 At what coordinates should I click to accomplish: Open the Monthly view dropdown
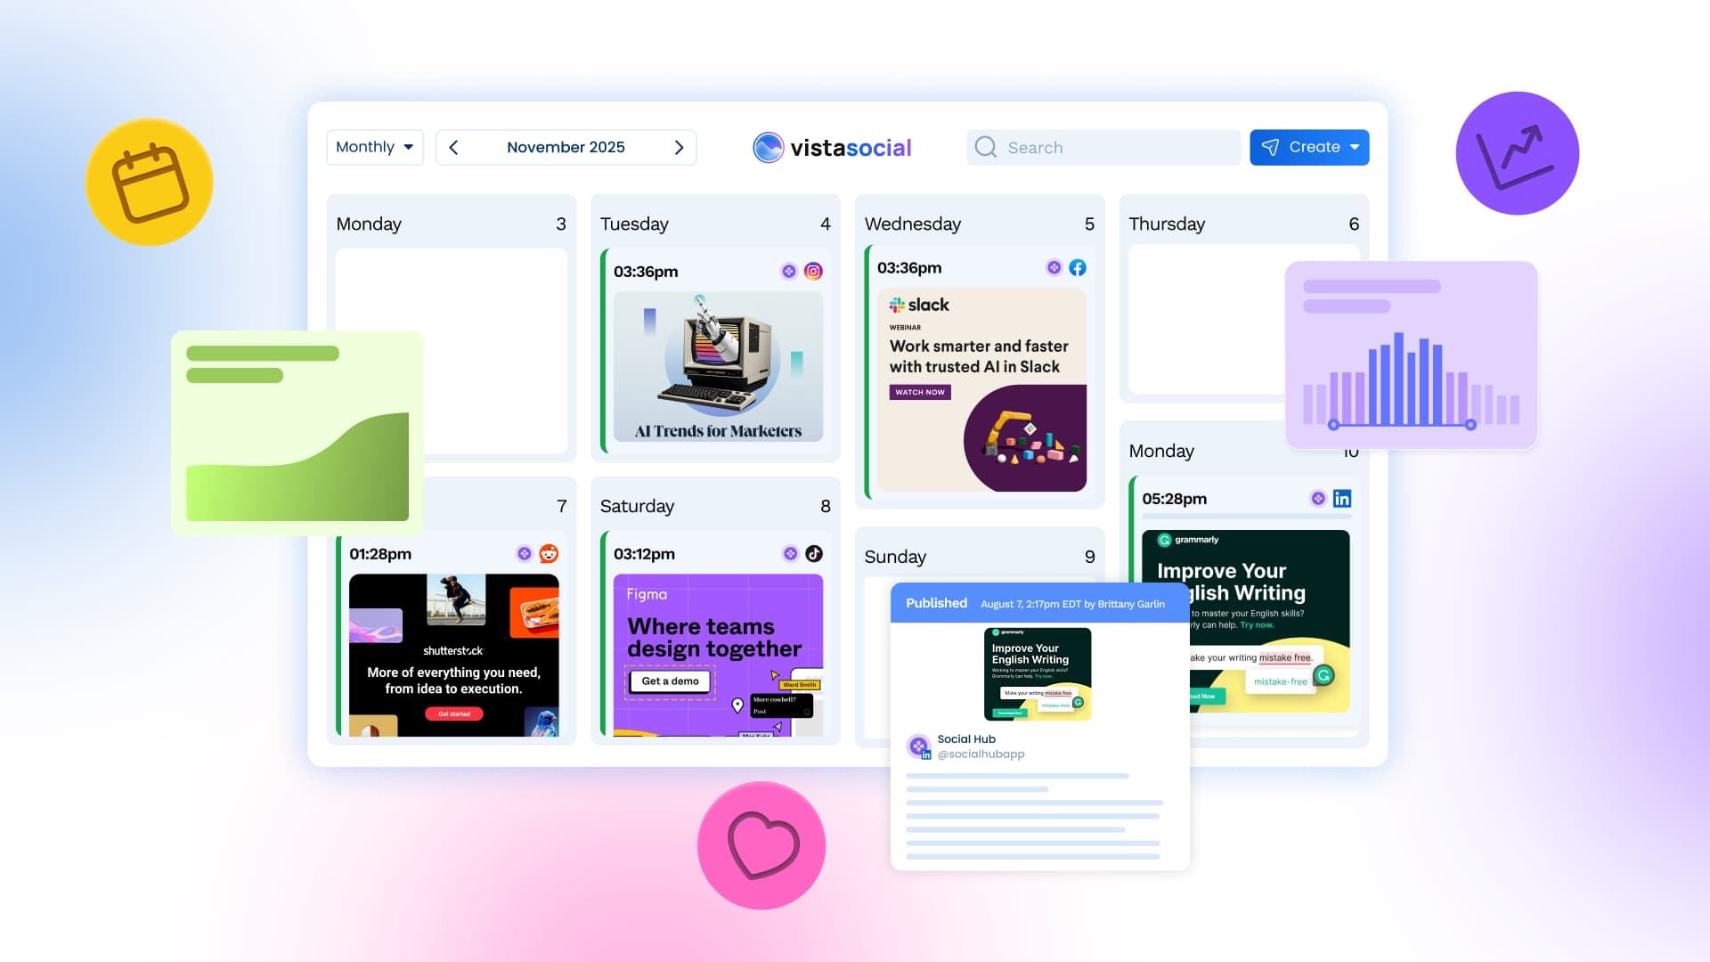tap(375, 147)
